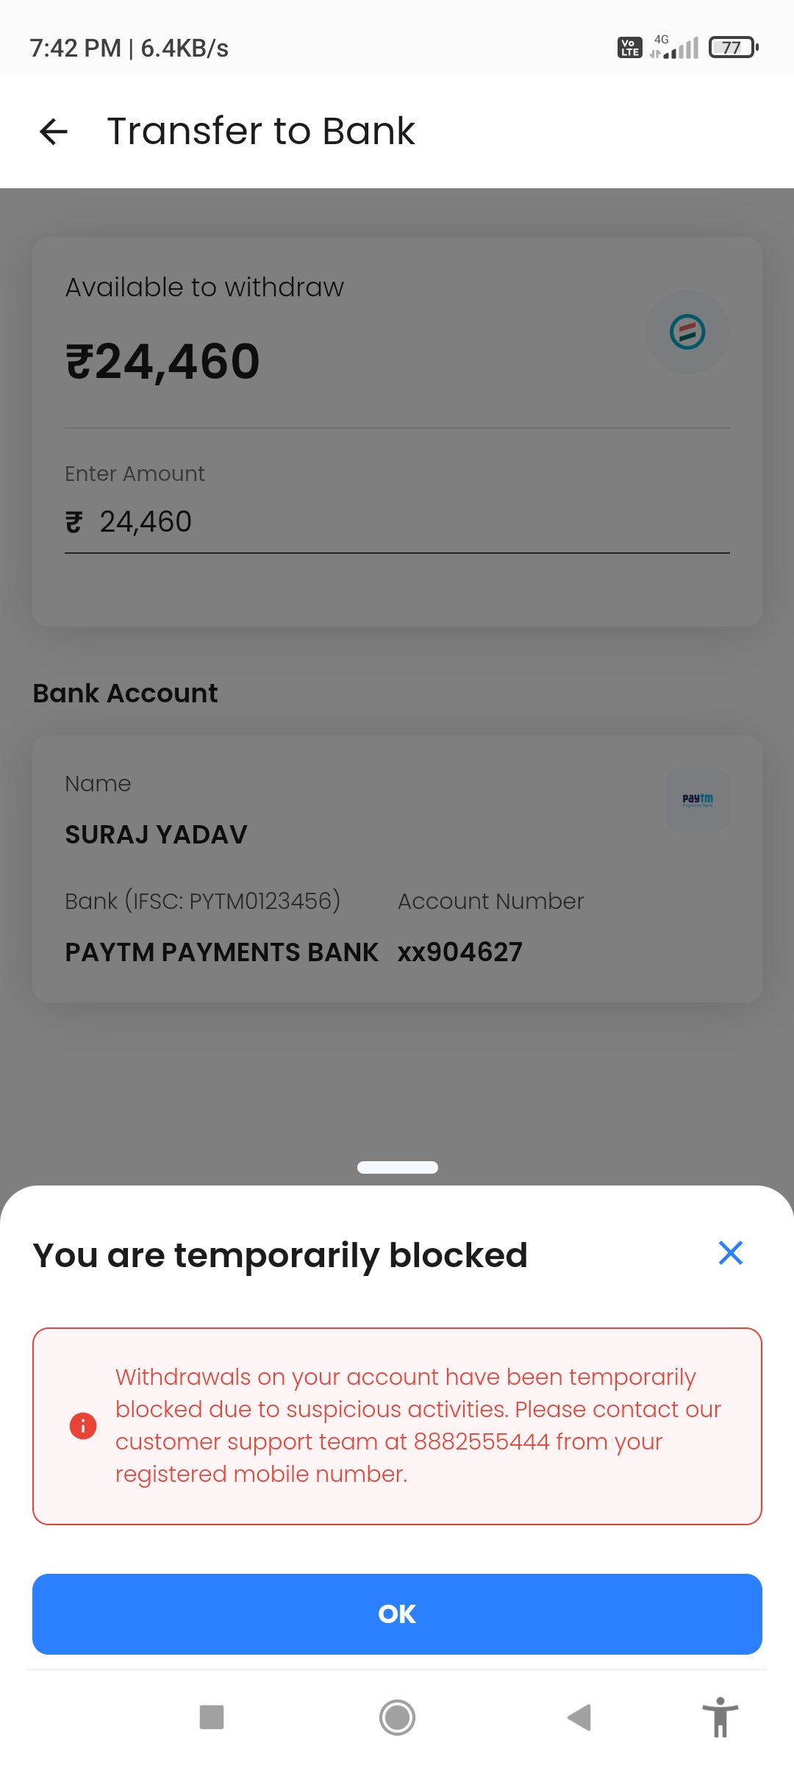Viewport: 794px width, 1765px height.
Task: Tap the bottom sheet drag handle
Action: click(397, 1167)
